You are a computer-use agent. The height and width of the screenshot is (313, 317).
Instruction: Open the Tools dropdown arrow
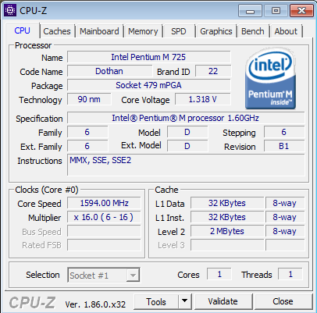pos(185,301)
